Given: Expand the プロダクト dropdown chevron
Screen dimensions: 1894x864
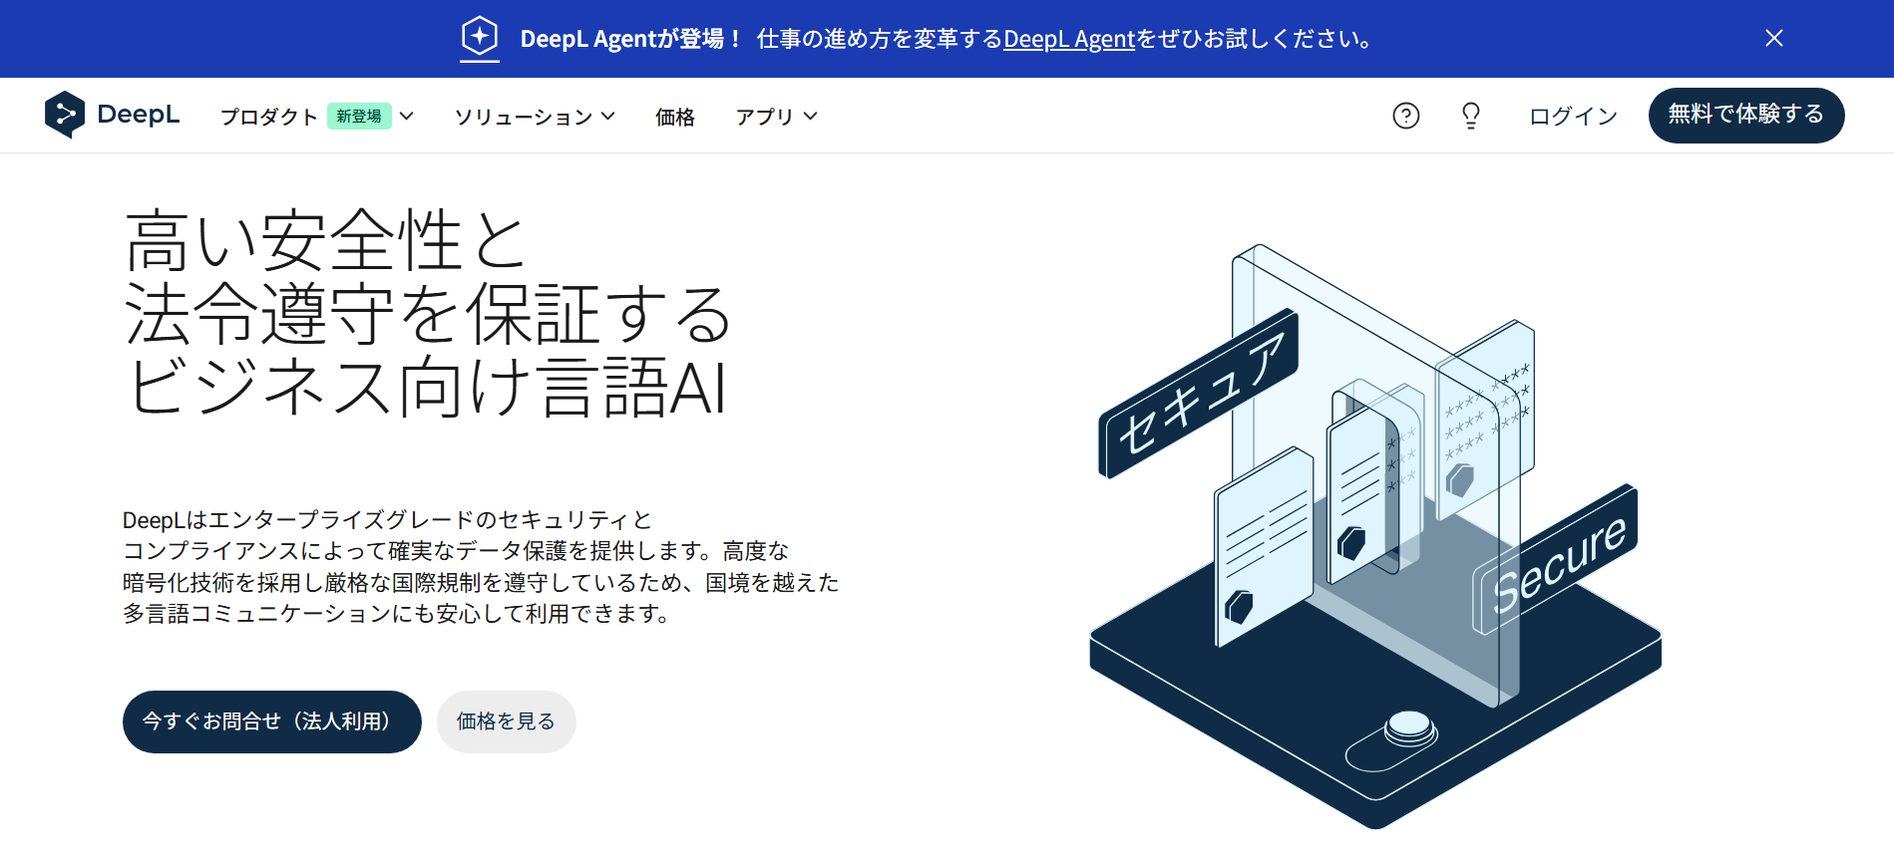Looking at the screenshot, I should [x=406, y=117].
